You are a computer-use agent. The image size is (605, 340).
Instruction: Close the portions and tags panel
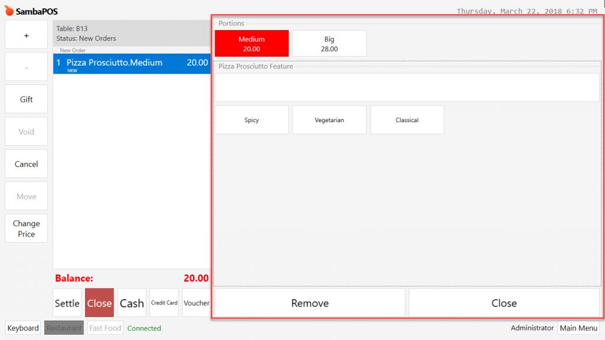[504, 303]
